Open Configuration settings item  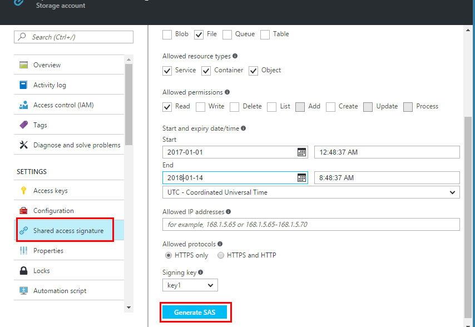coord(69,210)
